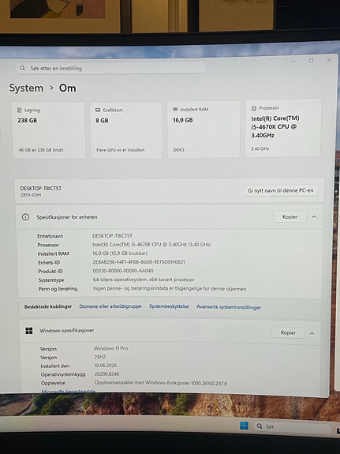Image resolution: width=340 pixels, height=454 pixels.
Task: Click Gi nytt navn til denne PC-en
Action: (x=280, y=190)
